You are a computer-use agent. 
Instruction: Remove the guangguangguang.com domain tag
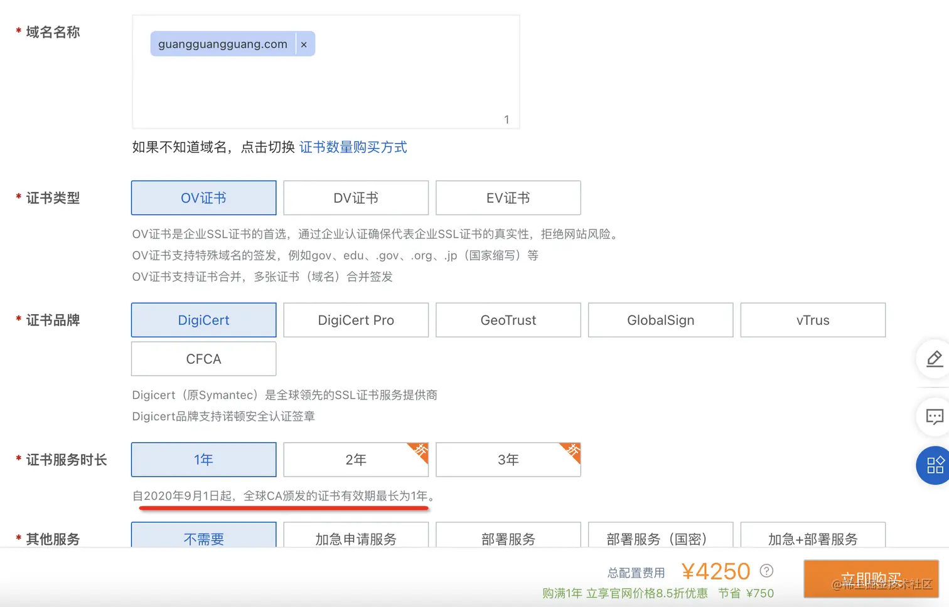point(304,45)
